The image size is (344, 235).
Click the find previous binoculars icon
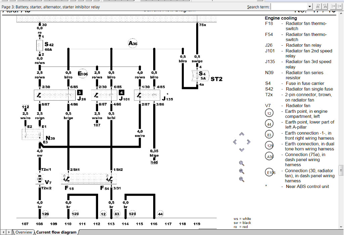(318, 6)
